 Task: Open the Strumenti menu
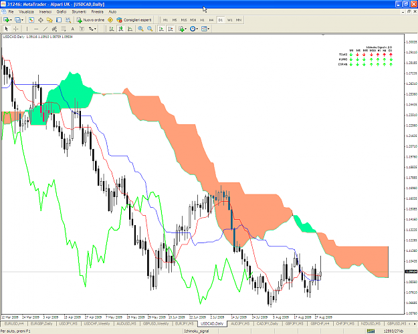tap(79, 12)
